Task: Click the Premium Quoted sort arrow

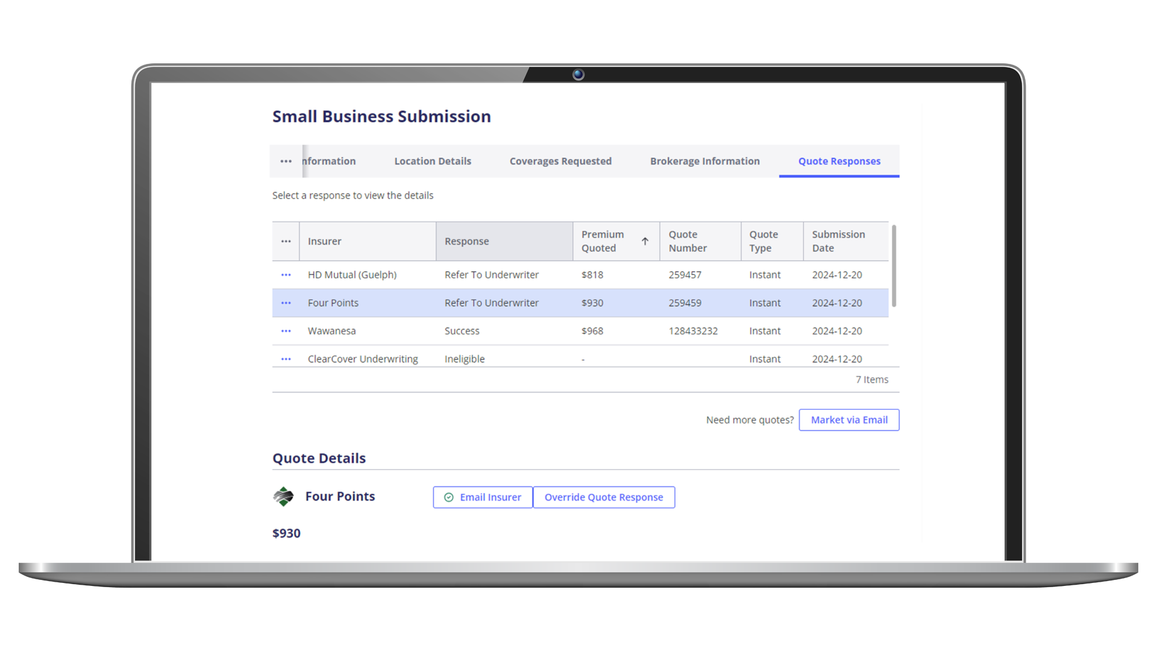Action: tap(645, 242)
